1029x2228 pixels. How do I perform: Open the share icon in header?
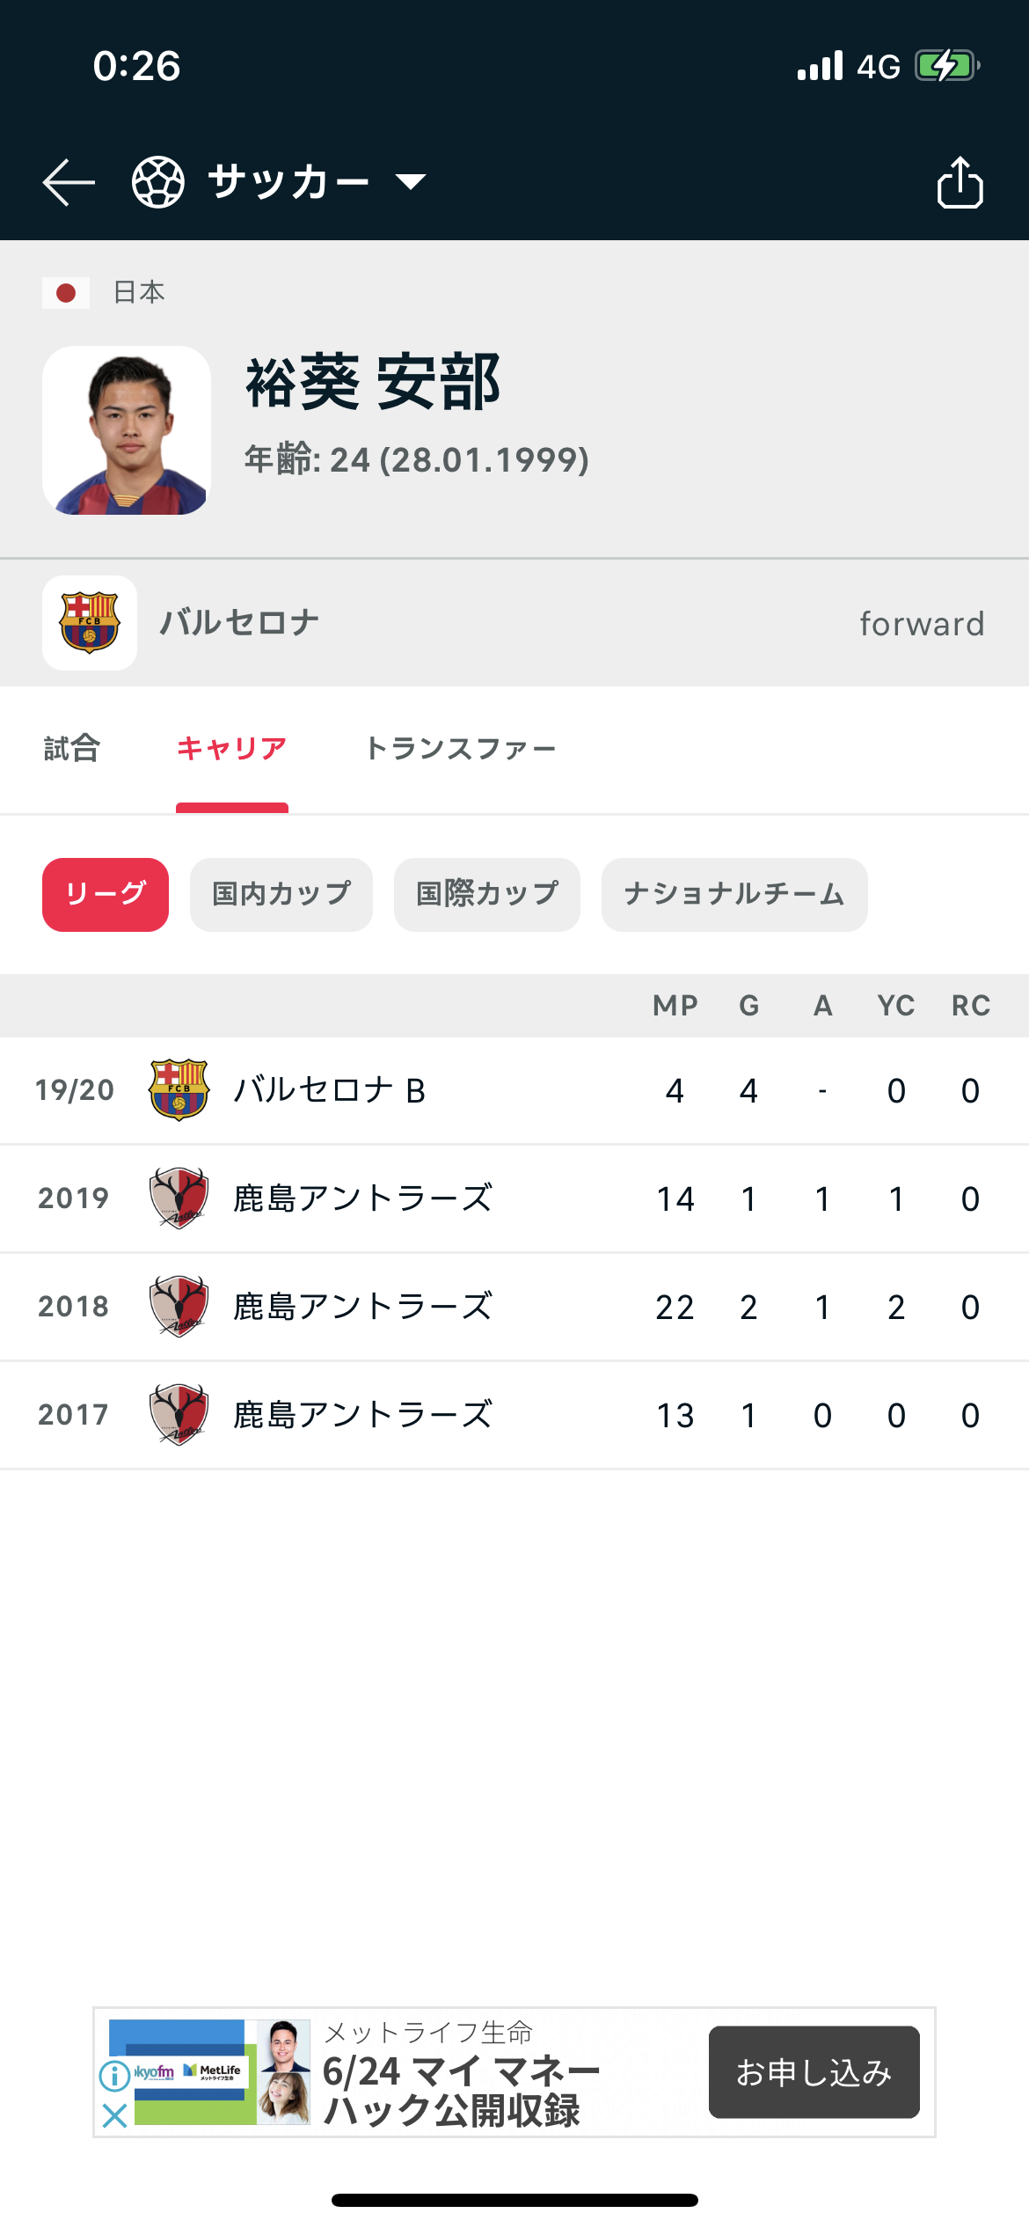click(960, 182)
